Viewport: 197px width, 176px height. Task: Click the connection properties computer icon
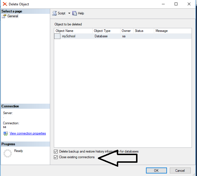pyautogui.click(x=5, y=133)
